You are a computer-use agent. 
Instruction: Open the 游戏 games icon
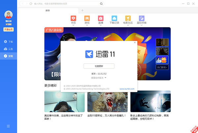click(x=87, y=18)
